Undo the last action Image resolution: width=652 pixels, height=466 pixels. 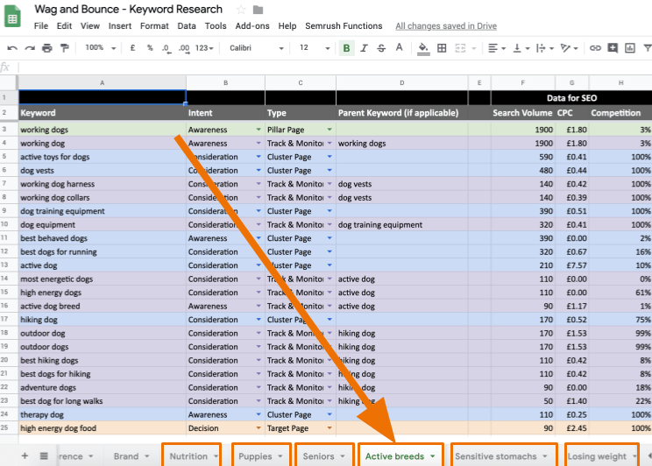(x=12, y=48)
